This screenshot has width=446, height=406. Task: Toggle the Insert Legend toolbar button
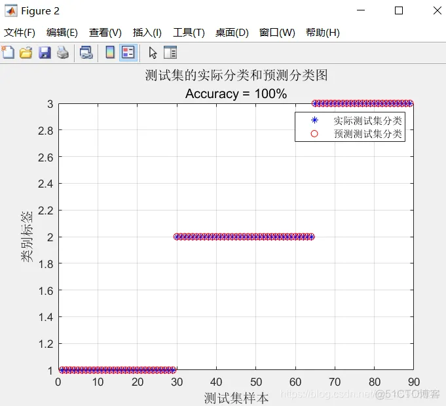coord(128,52)
